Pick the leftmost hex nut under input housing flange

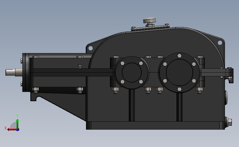click(x=35, y=89)
